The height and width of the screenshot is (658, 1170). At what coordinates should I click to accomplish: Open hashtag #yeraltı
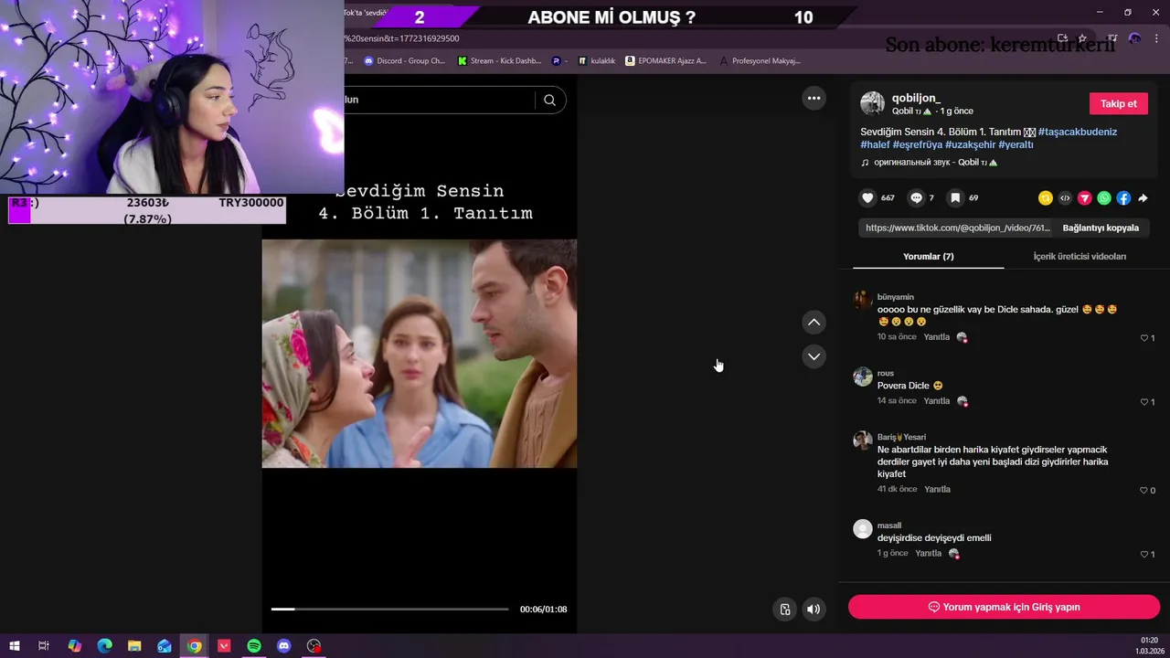point(1016,144)
